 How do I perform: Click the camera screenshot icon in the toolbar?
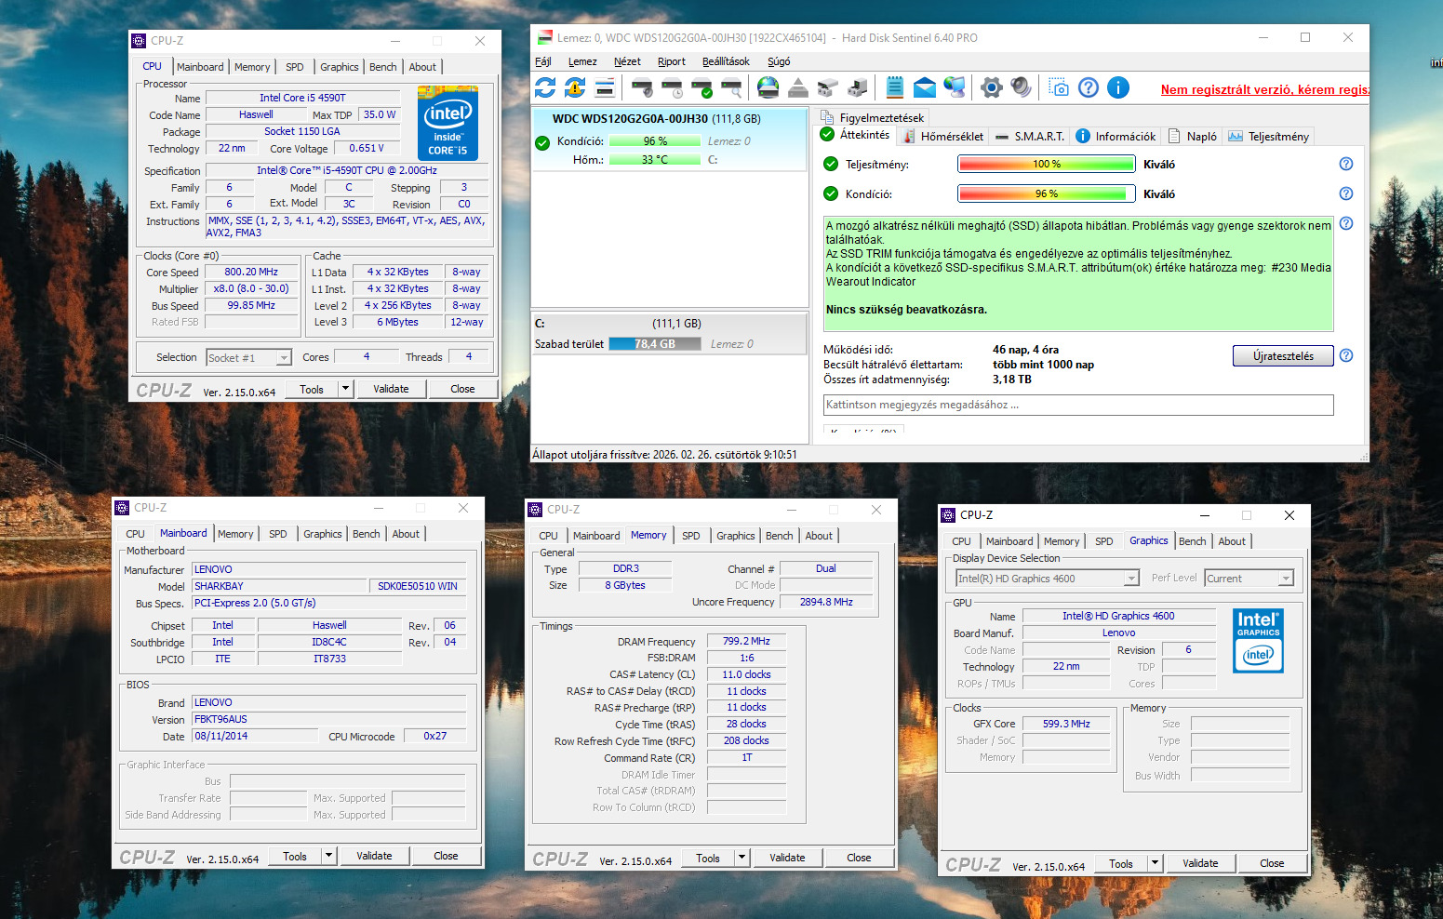[x=1059, y=87]
